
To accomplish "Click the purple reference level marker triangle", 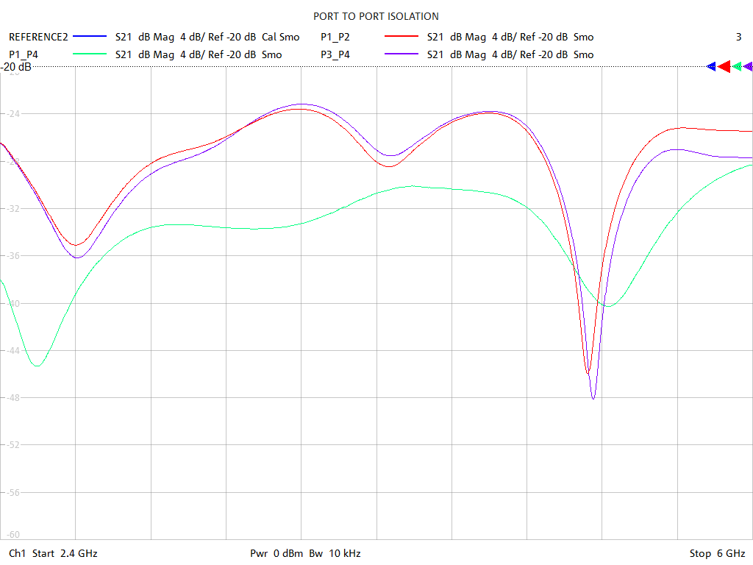I will [x=748, y=67].
